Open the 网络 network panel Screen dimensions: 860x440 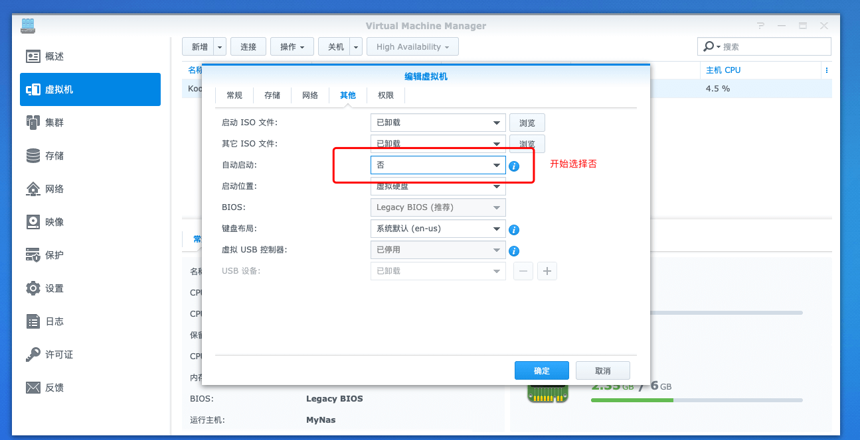point(53,188)
